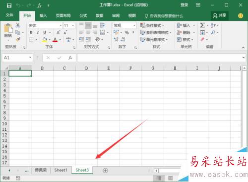
Task: Decrease decimal places
Action: coord(123,39)
